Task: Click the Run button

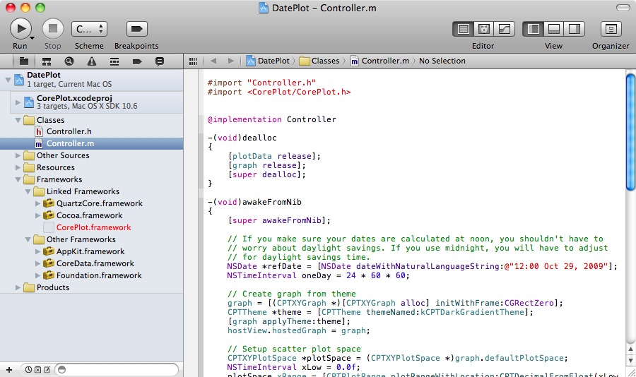Action: tap(20, 29)
